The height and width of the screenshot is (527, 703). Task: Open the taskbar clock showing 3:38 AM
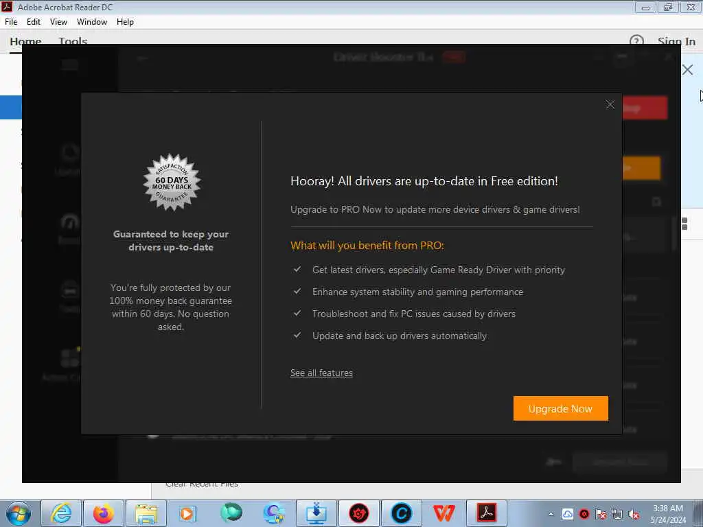pyautogui.click(x=668, y=514)
